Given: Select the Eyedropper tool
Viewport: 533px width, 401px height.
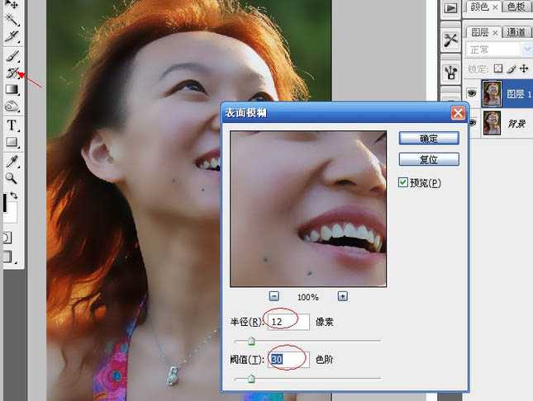Looking at the screenshot, I should 12,160.
